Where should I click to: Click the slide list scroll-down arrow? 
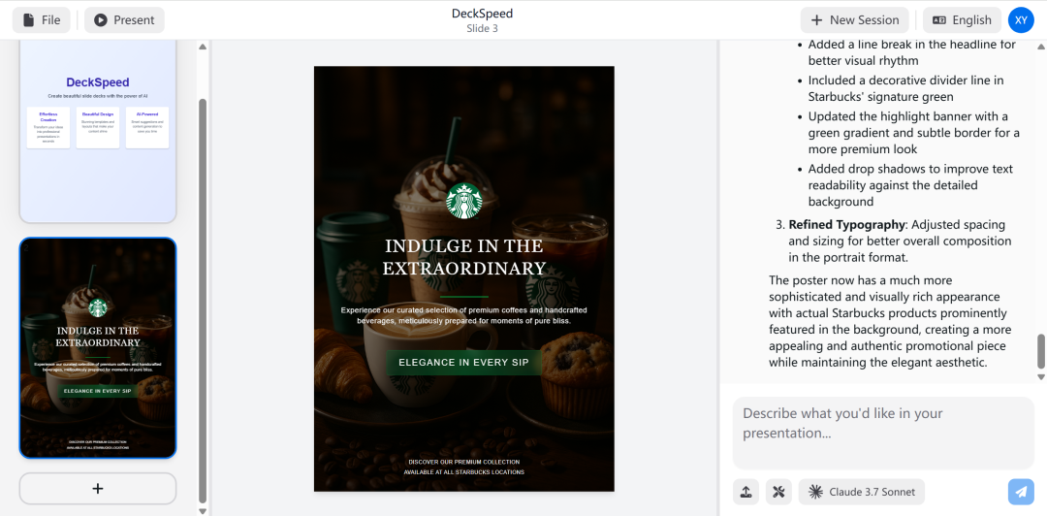point(203,510)
